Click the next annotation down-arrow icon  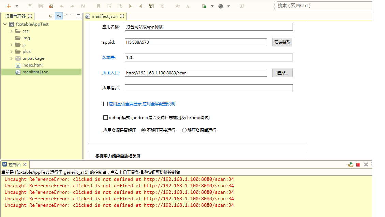(120, 6)
